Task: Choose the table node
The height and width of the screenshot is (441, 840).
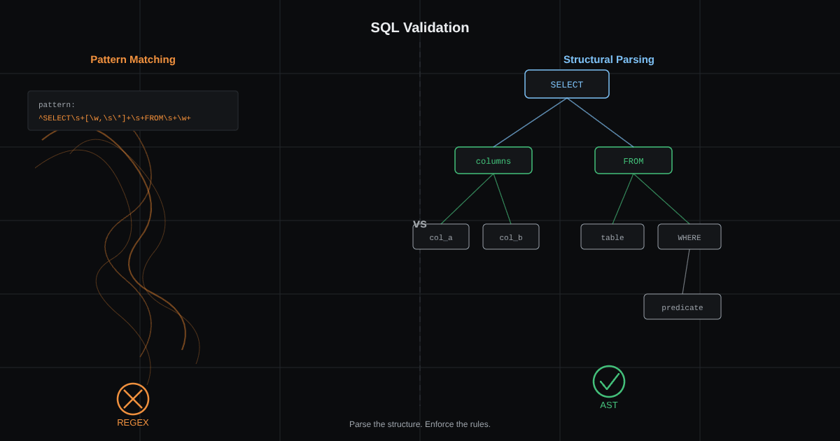Action: [612, 237]
